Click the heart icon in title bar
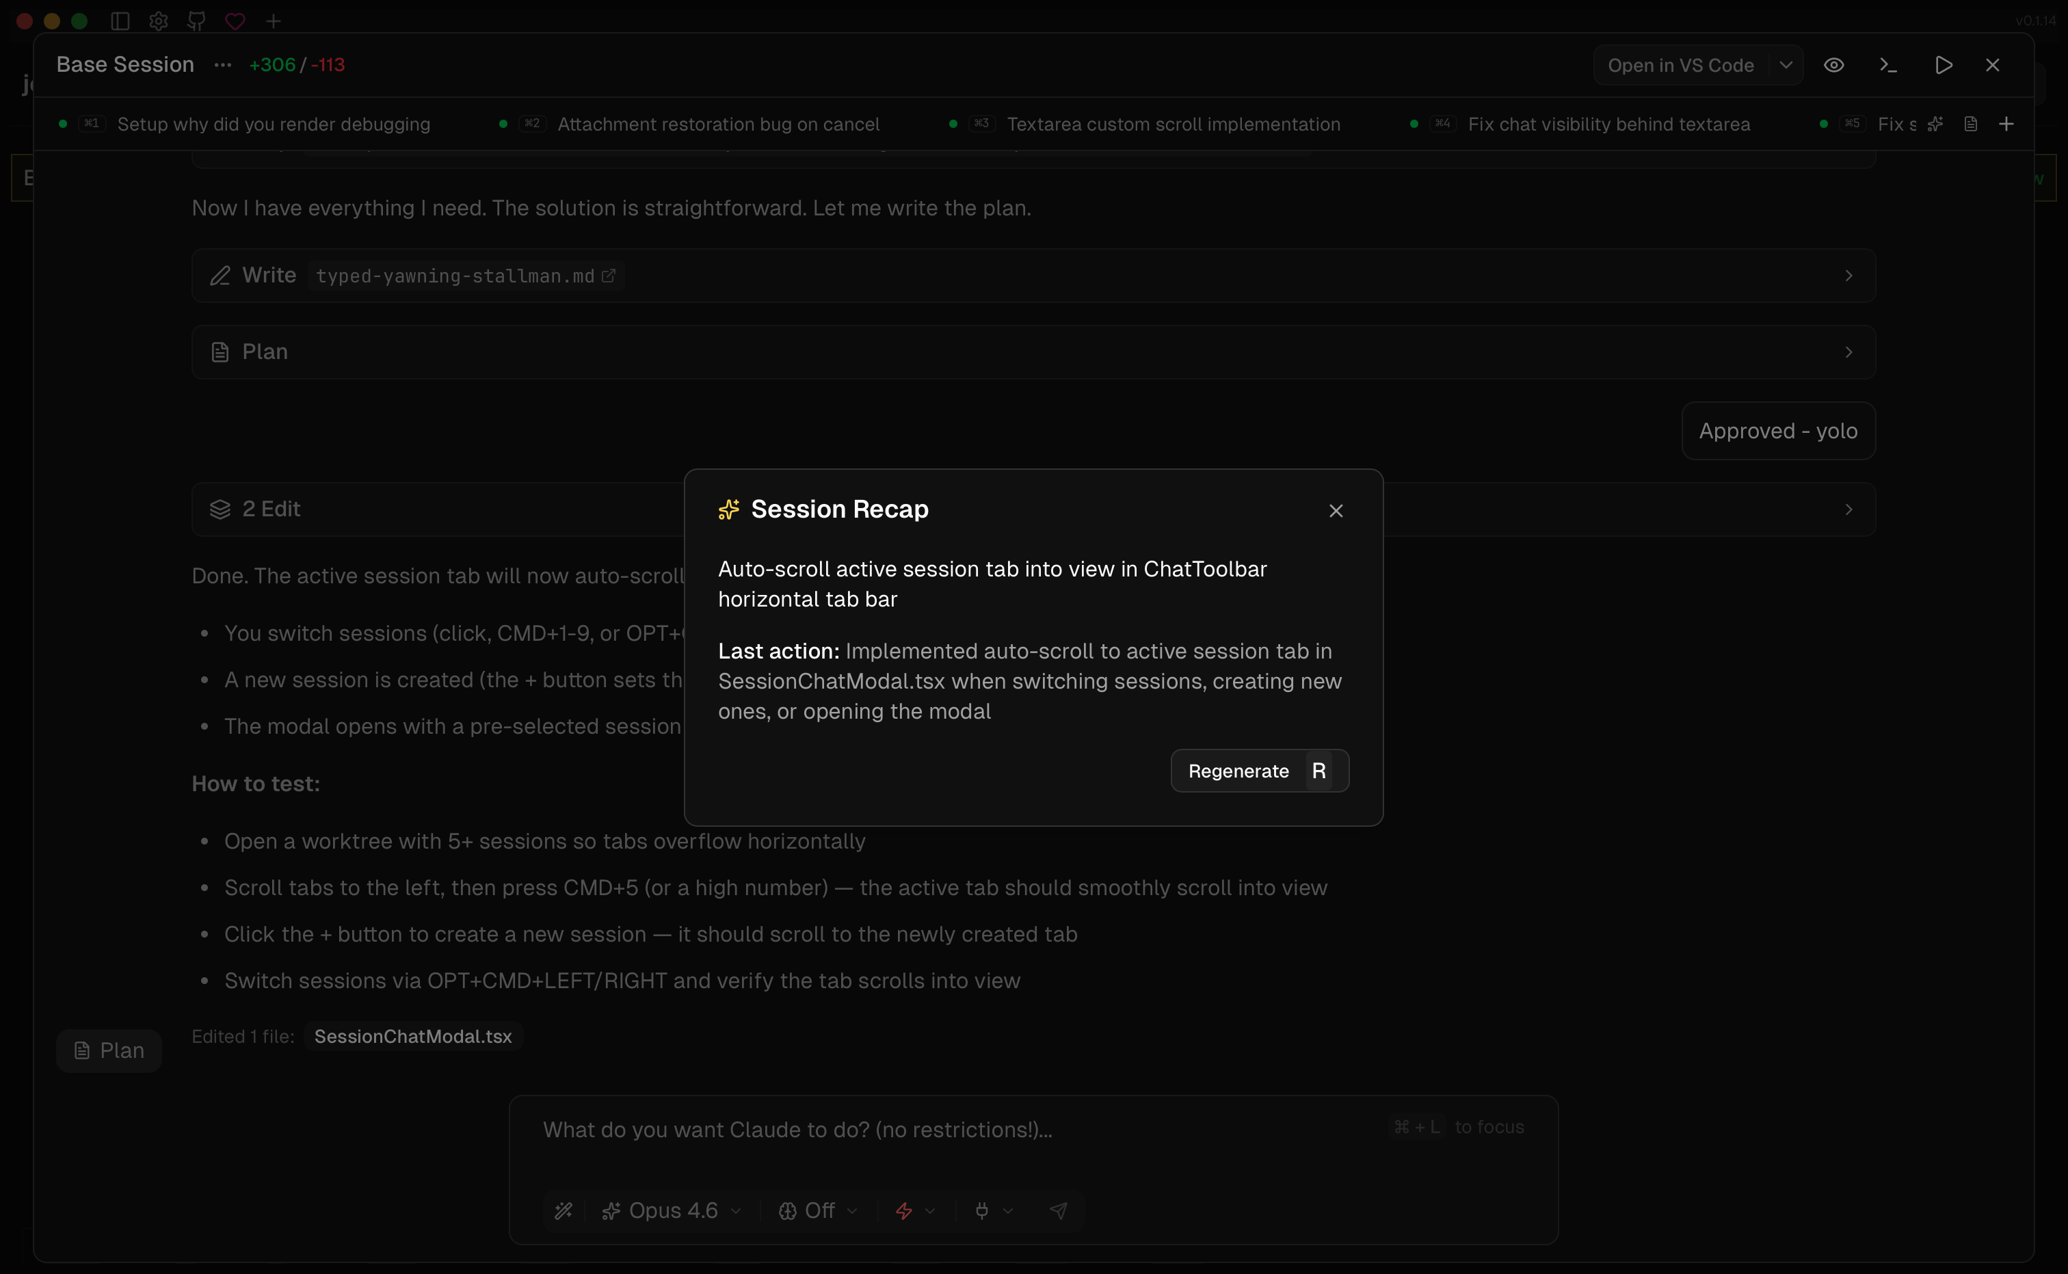 (235, 21)
